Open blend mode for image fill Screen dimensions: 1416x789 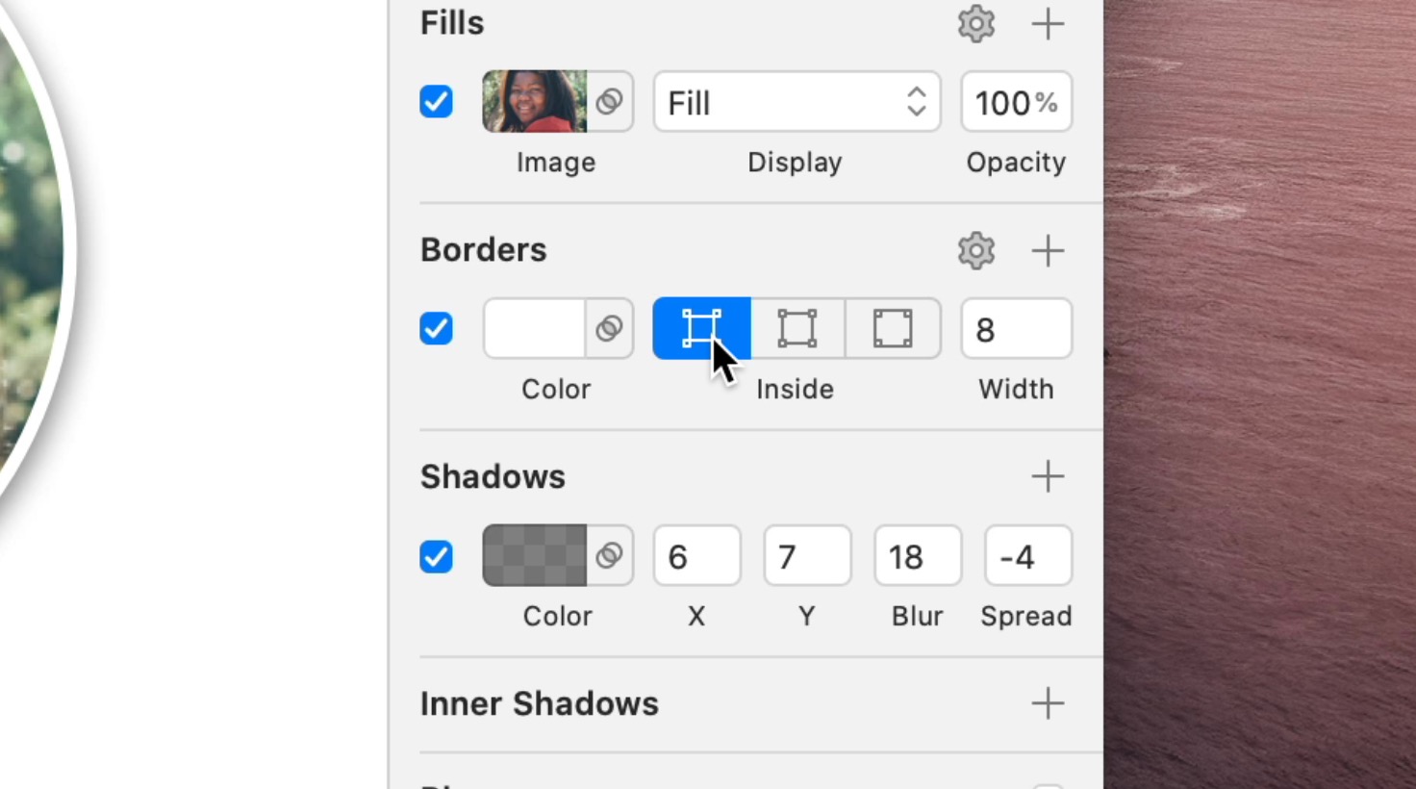click(609, 101)
